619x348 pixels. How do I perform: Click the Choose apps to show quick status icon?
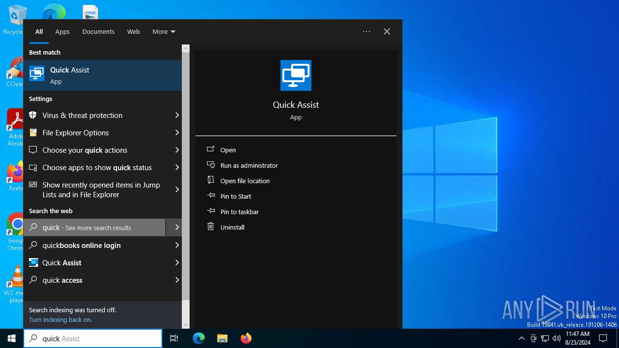[x=33, y=167]
